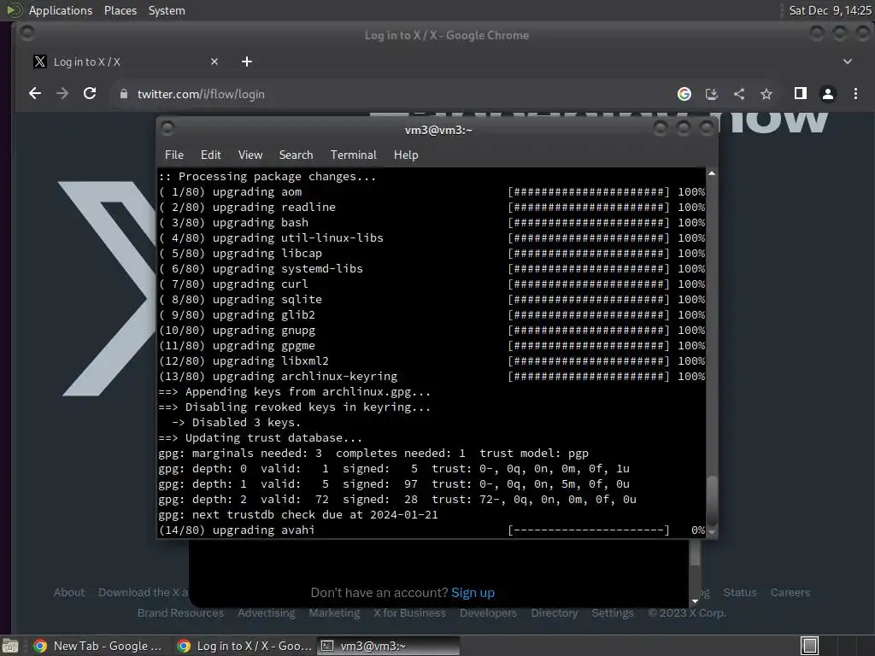875x656 pixels.
Task: Open the X for Business footer link
Action: [x=409, y=612]
